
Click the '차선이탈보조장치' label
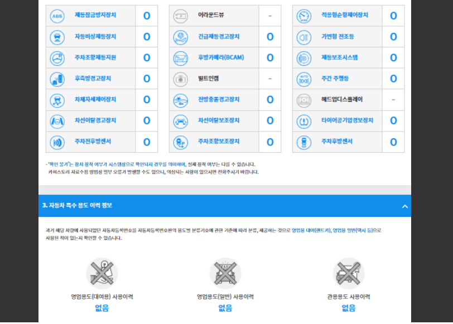pyautogui.click(x=219, y=120)
